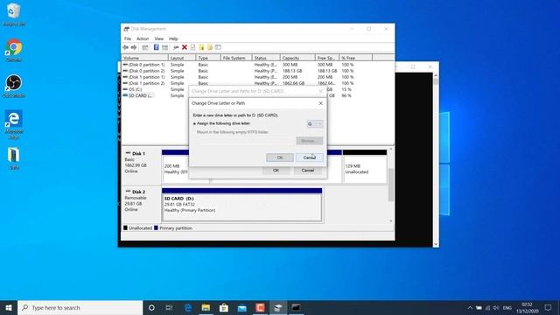Open Microsoft Store from the taskbar

coord(224,307)
